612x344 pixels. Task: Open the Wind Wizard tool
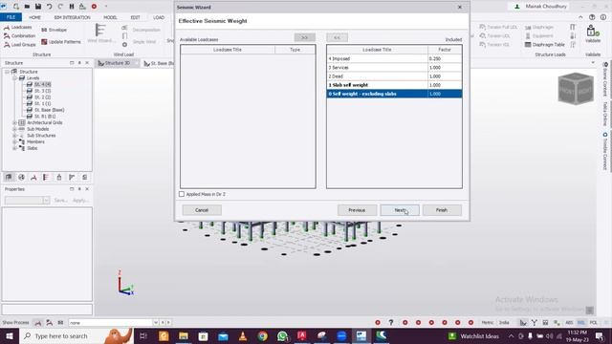click(x=100, y=33)
